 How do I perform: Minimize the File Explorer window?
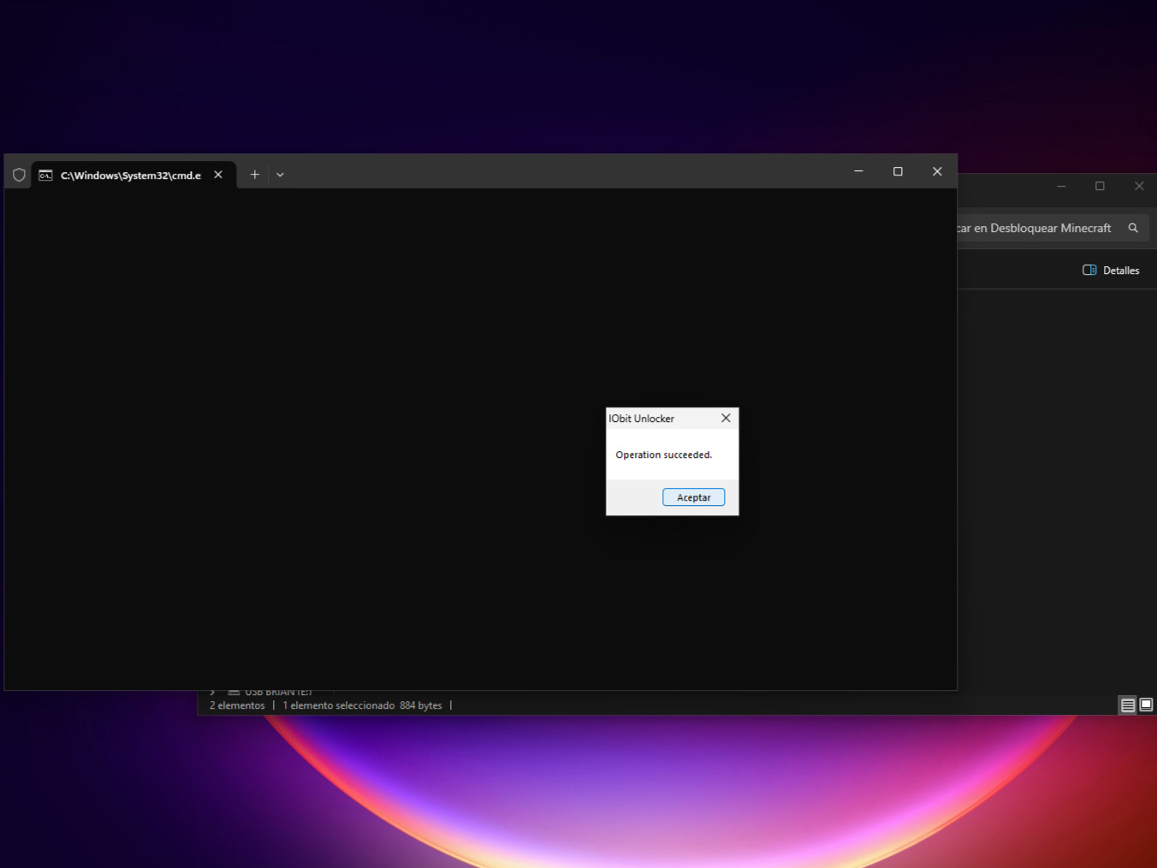[1061, 186]
